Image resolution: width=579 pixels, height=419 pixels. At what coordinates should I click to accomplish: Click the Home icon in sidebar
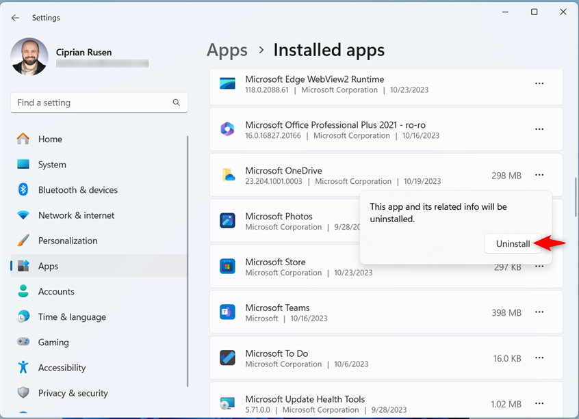pyautogui.click(x=23, y=139)
